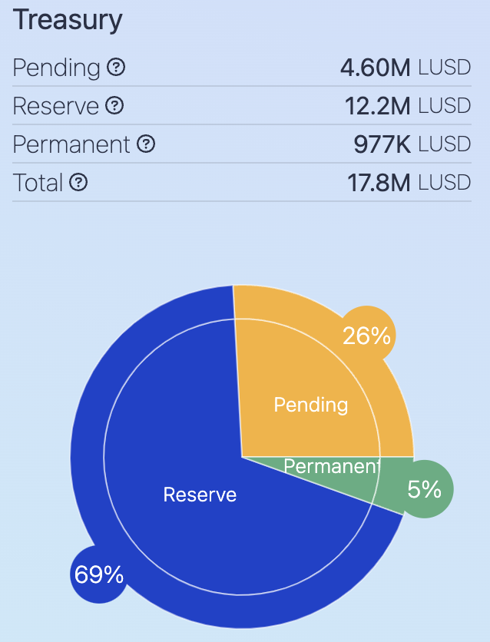Click the help icon beside Reserve
Image resolution: width=490 pixels, height=642 pixels.
(x=114, y=106)
